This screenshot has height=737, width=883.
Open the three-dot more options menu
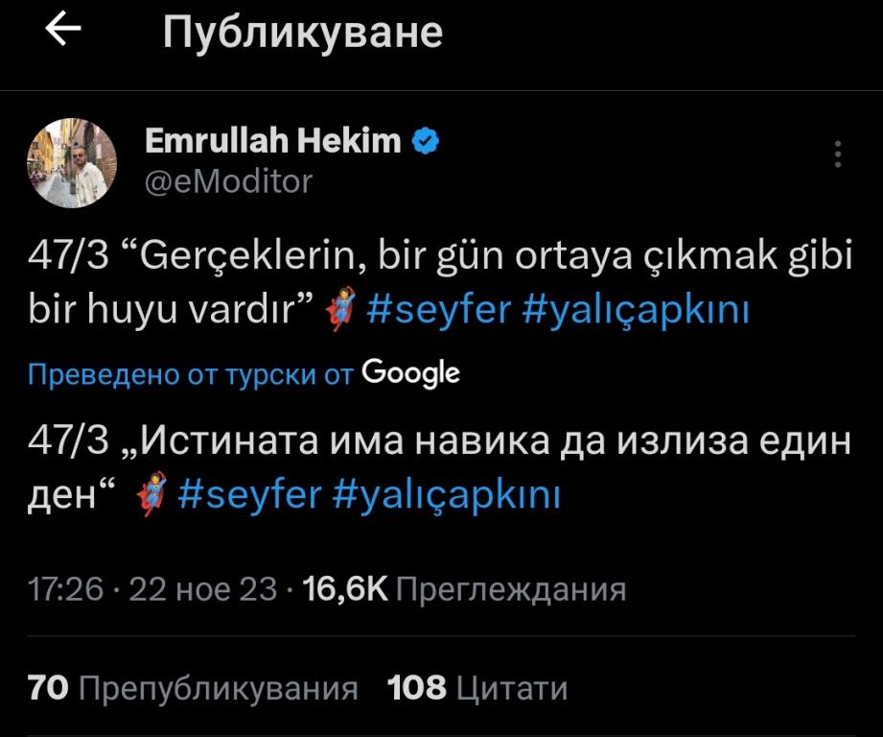839,155
